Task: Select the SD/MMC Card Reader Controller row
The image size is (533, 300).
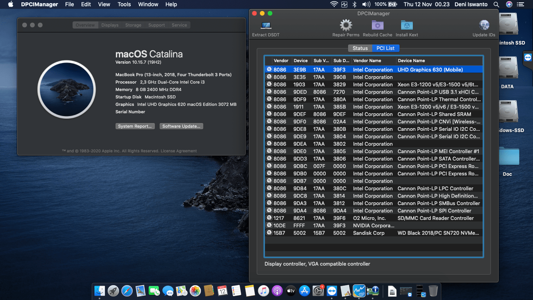Action: point(374,218)
